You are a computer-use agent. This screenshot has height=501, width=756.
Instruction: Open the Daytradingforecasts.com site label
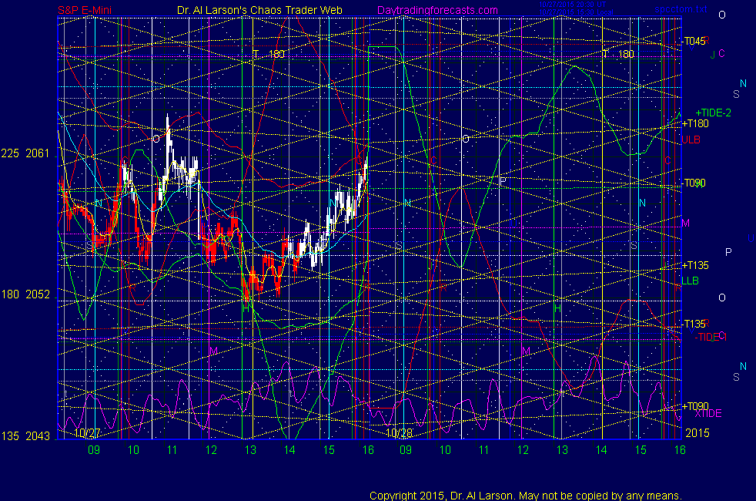tap(437, 10)
